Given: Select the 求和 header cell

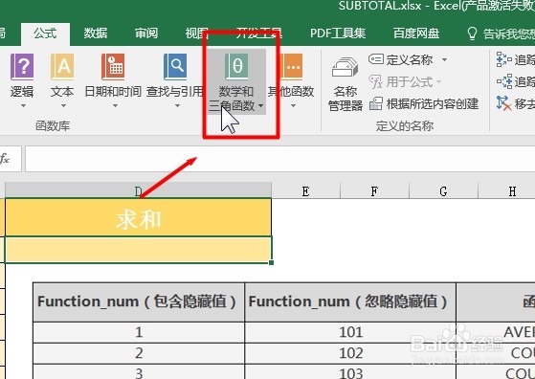Looking at the screenshot, I should pyautogui.click(x=138, y=217).
